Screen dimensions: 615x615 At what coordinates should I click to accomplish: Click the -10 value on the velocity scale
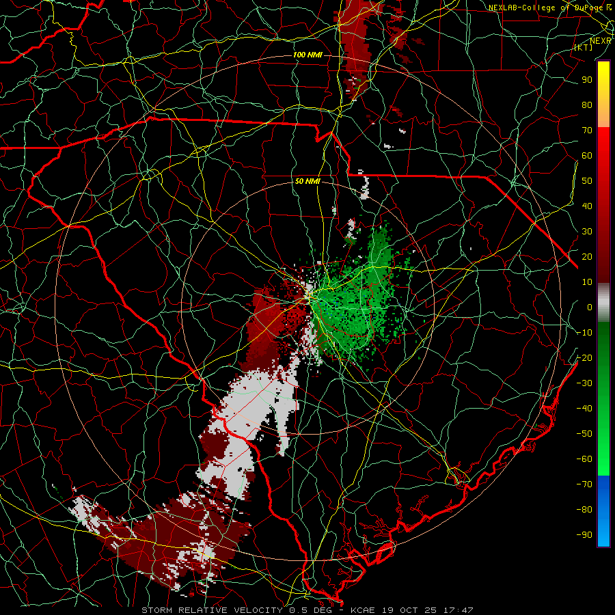(x=584, y=333)
